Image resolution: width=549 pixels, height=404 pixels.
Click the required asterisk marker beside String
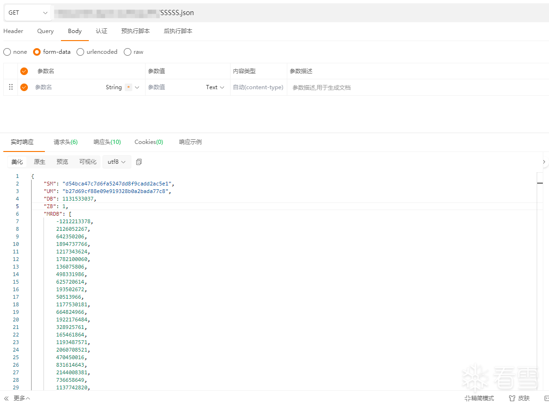(129, 87)
